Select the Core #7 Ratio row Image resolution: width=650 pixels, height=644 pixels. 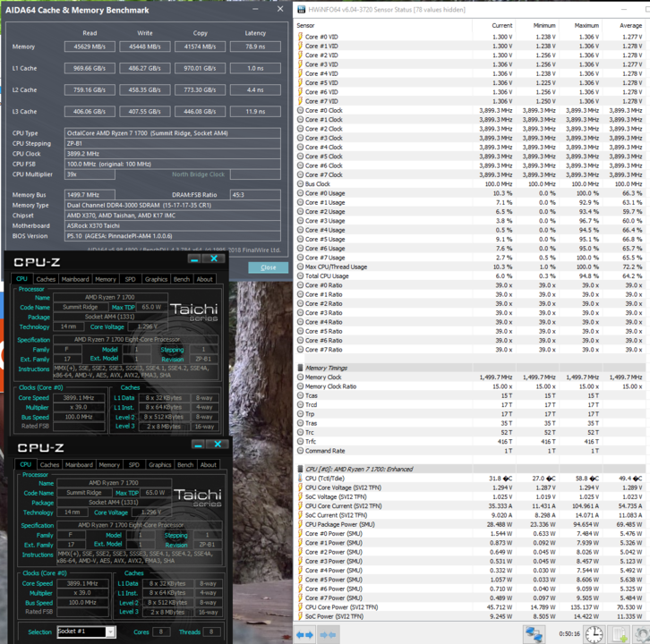470,350
